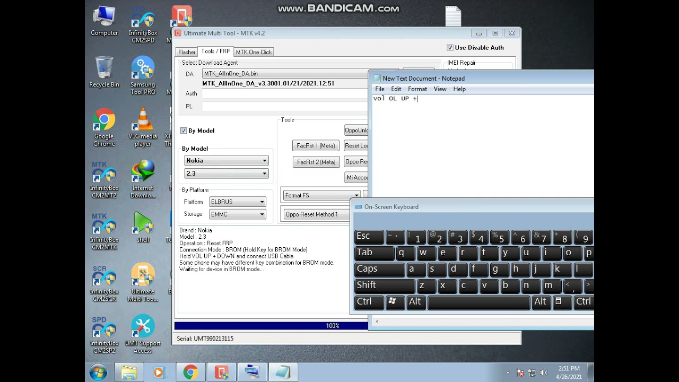The image size is (679, 382).
Task: Open the Platform ELBRUS dropdown
Action: [x=237, y=202]
